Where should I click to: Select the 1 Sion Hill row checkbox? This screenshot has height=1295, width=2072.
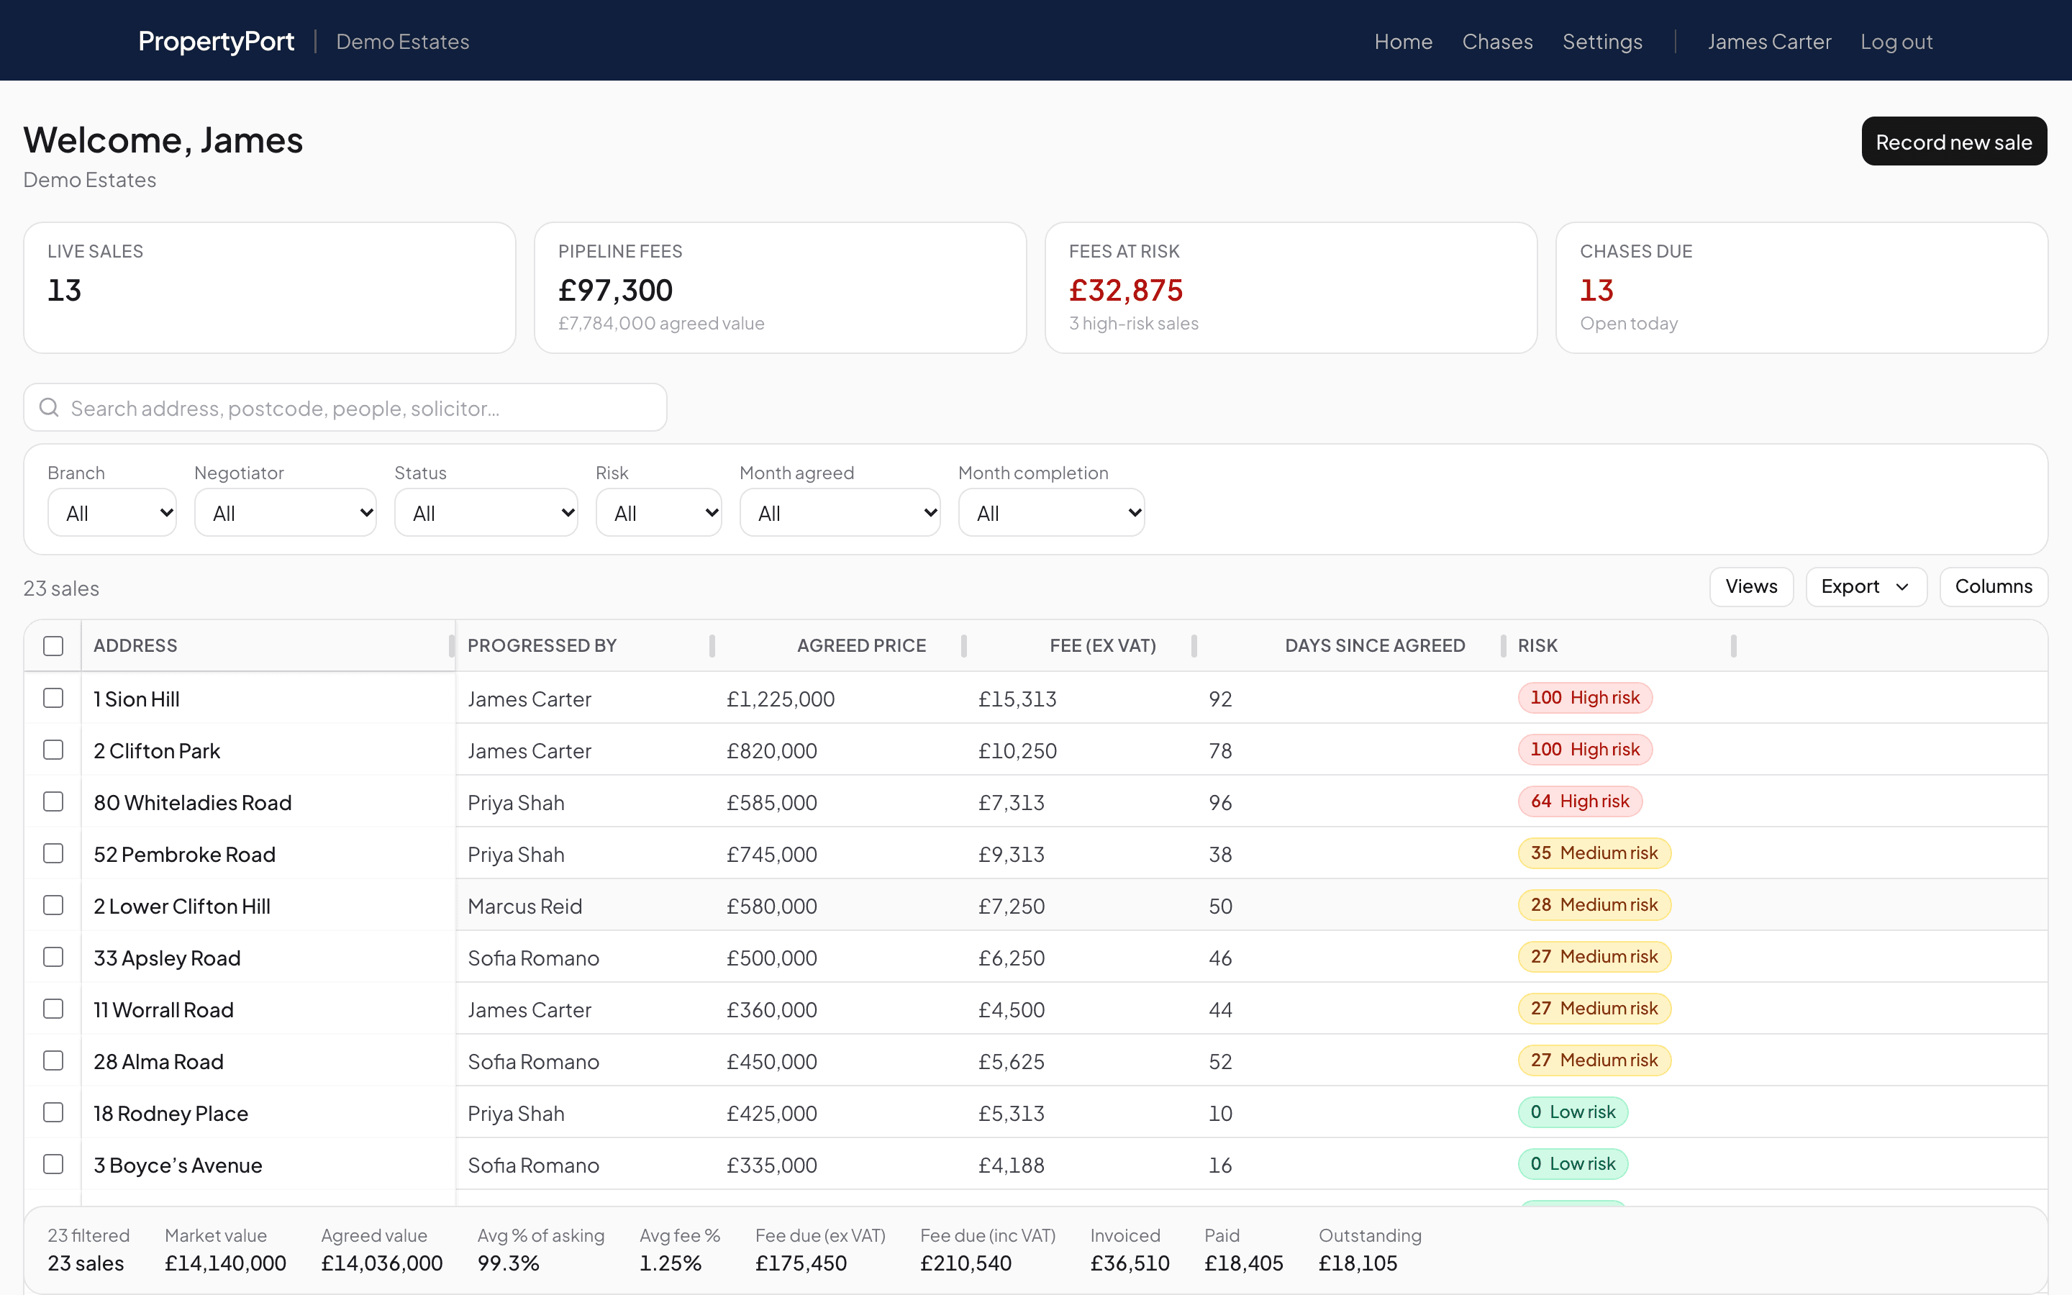[x=53, y=698]
